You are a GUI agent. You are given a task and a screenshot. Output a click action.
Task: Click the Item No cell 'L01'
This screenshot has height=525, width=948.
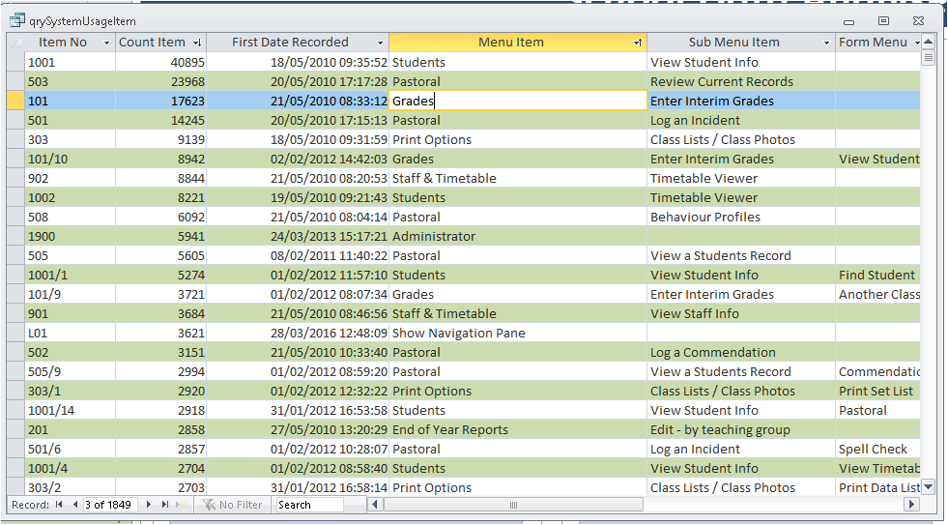point(71,333)
